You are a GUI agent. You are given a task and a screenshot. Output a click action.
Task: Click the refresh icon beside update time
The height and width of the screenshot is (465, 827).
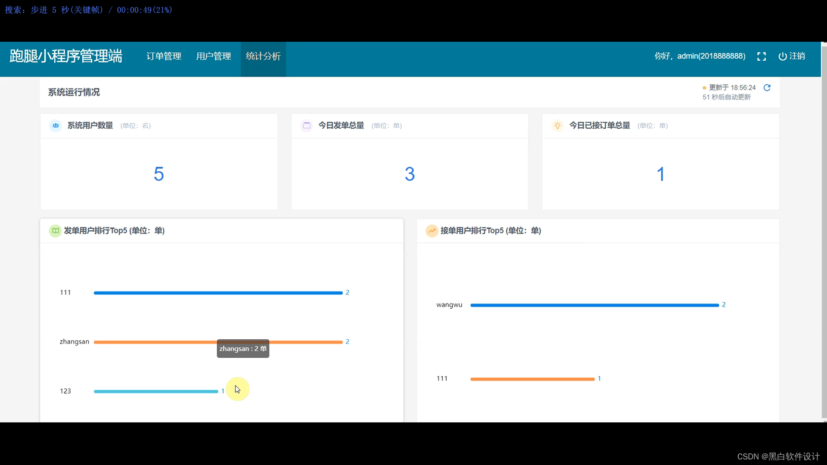click(767, 88)
